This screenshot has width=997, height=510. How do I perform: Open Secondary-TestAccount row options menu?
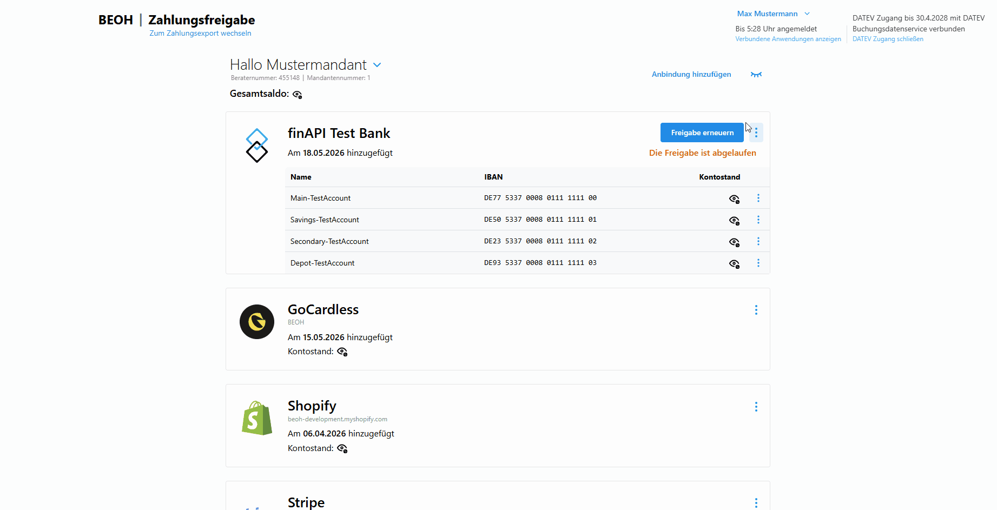(x=758, y=241)
